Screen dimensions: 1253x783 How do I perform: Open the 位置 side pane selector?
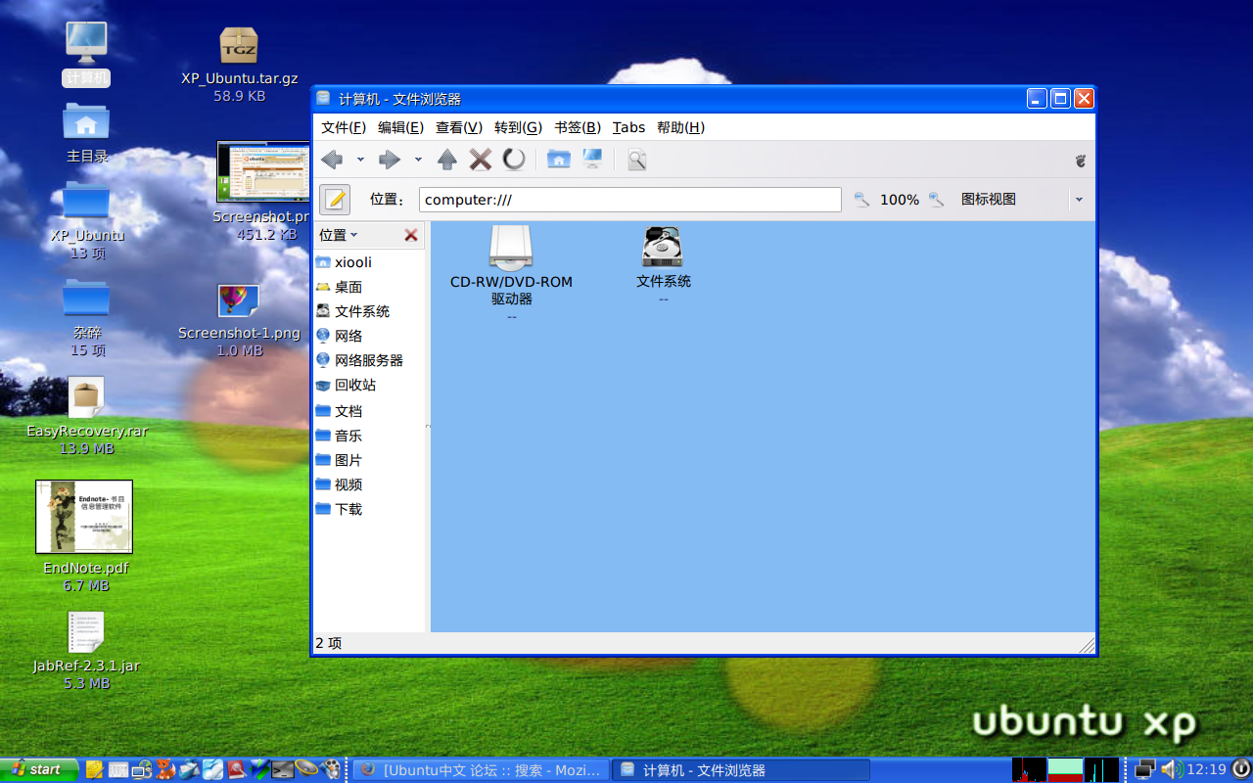[x=339, y=235]
